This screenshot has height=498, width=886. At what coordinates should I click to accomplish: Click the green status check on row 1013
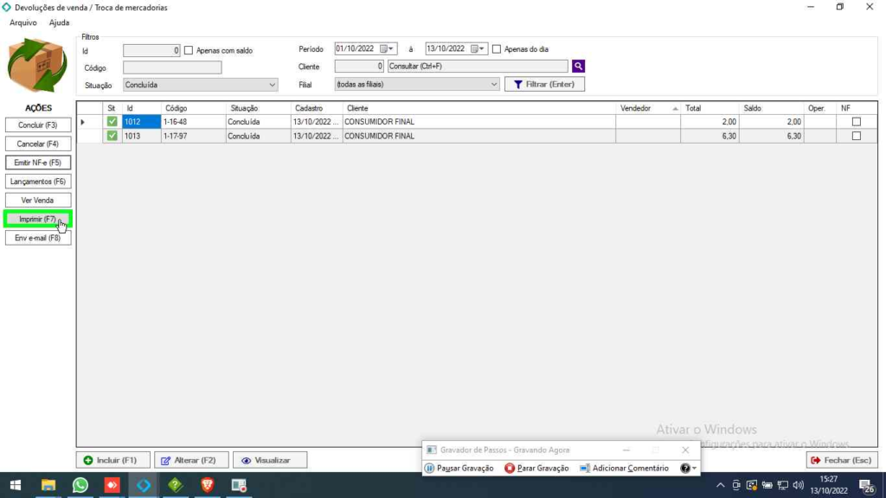(x=112, y=136)
